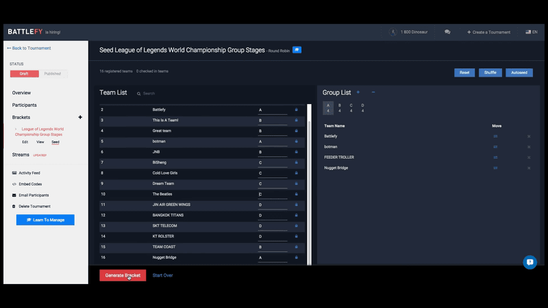This screenshot has width=548, height=308.
Task: Open Streams in sidebar
Action: pos(21,155)
